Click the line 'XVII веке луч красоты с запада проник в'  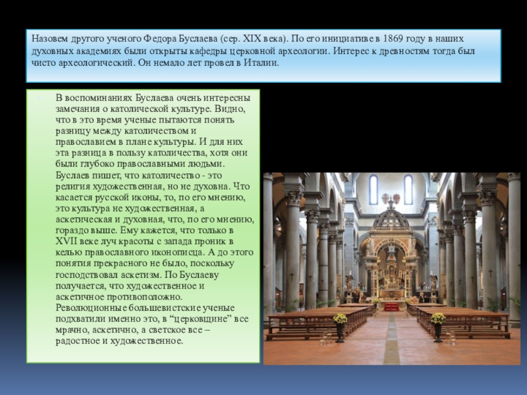144,241
